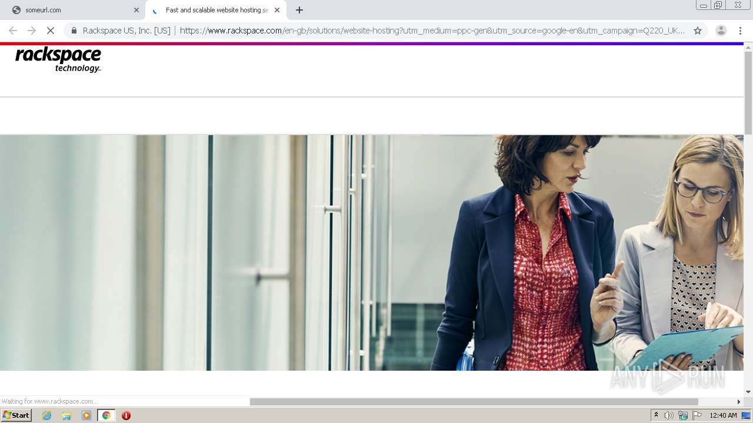
Task: Click the Rackspace US, Inc. certificate label
Action: (x=126, y=31)
